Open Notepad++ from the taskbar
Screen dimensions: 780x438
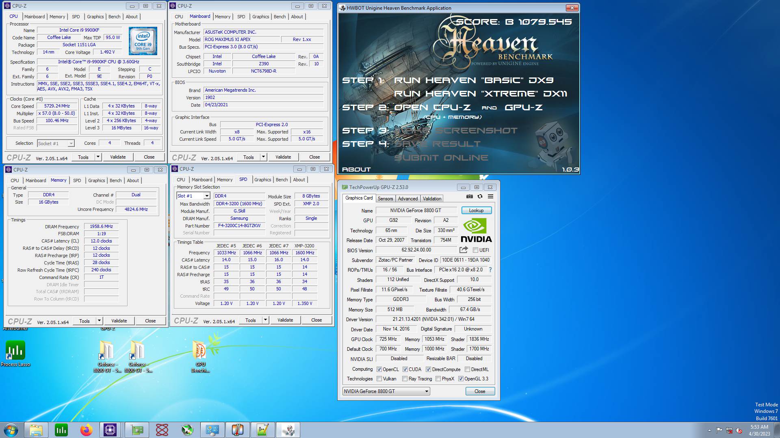[263, 430]
